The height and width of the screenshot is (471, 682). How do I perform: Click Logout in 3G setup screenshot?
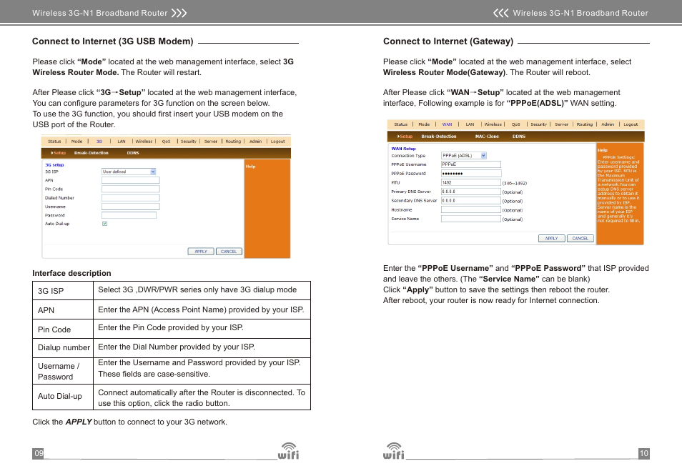pos(278,142)
